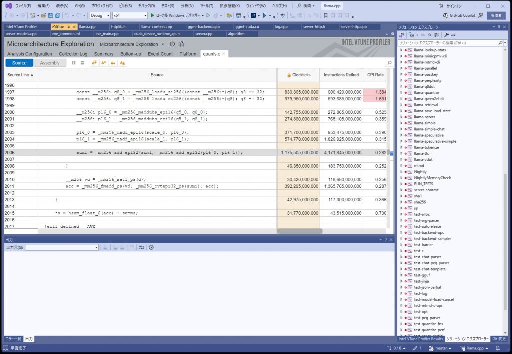Open the Git menu

[x=79, y=6]
